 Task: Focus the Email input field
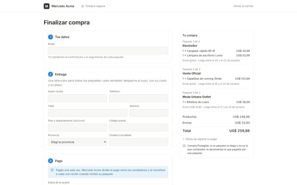click(108, 50)
